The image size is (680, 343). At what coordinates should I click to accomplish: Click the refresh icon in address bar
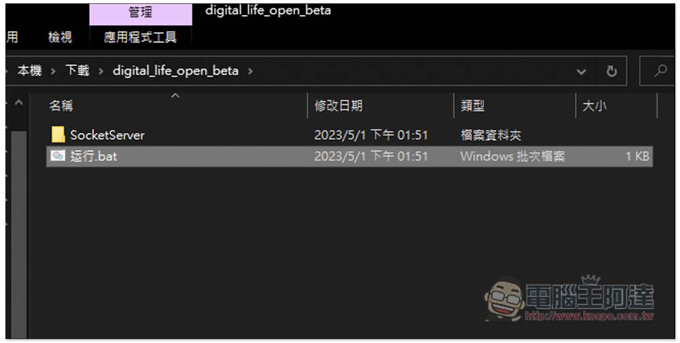(x=611, y=71)
